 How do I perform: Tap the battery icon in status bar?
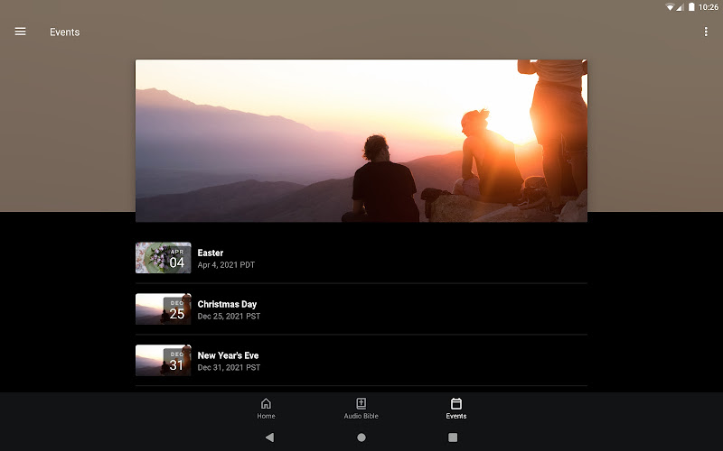(x=691, y=7)
